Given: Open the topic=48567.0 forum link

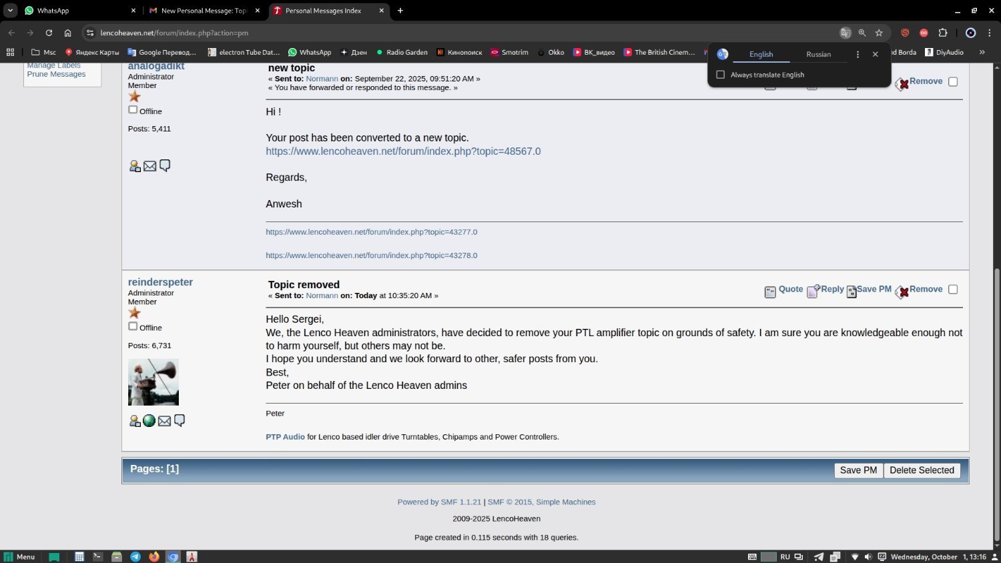Looking at the screenshot, I should click(403, 151).
